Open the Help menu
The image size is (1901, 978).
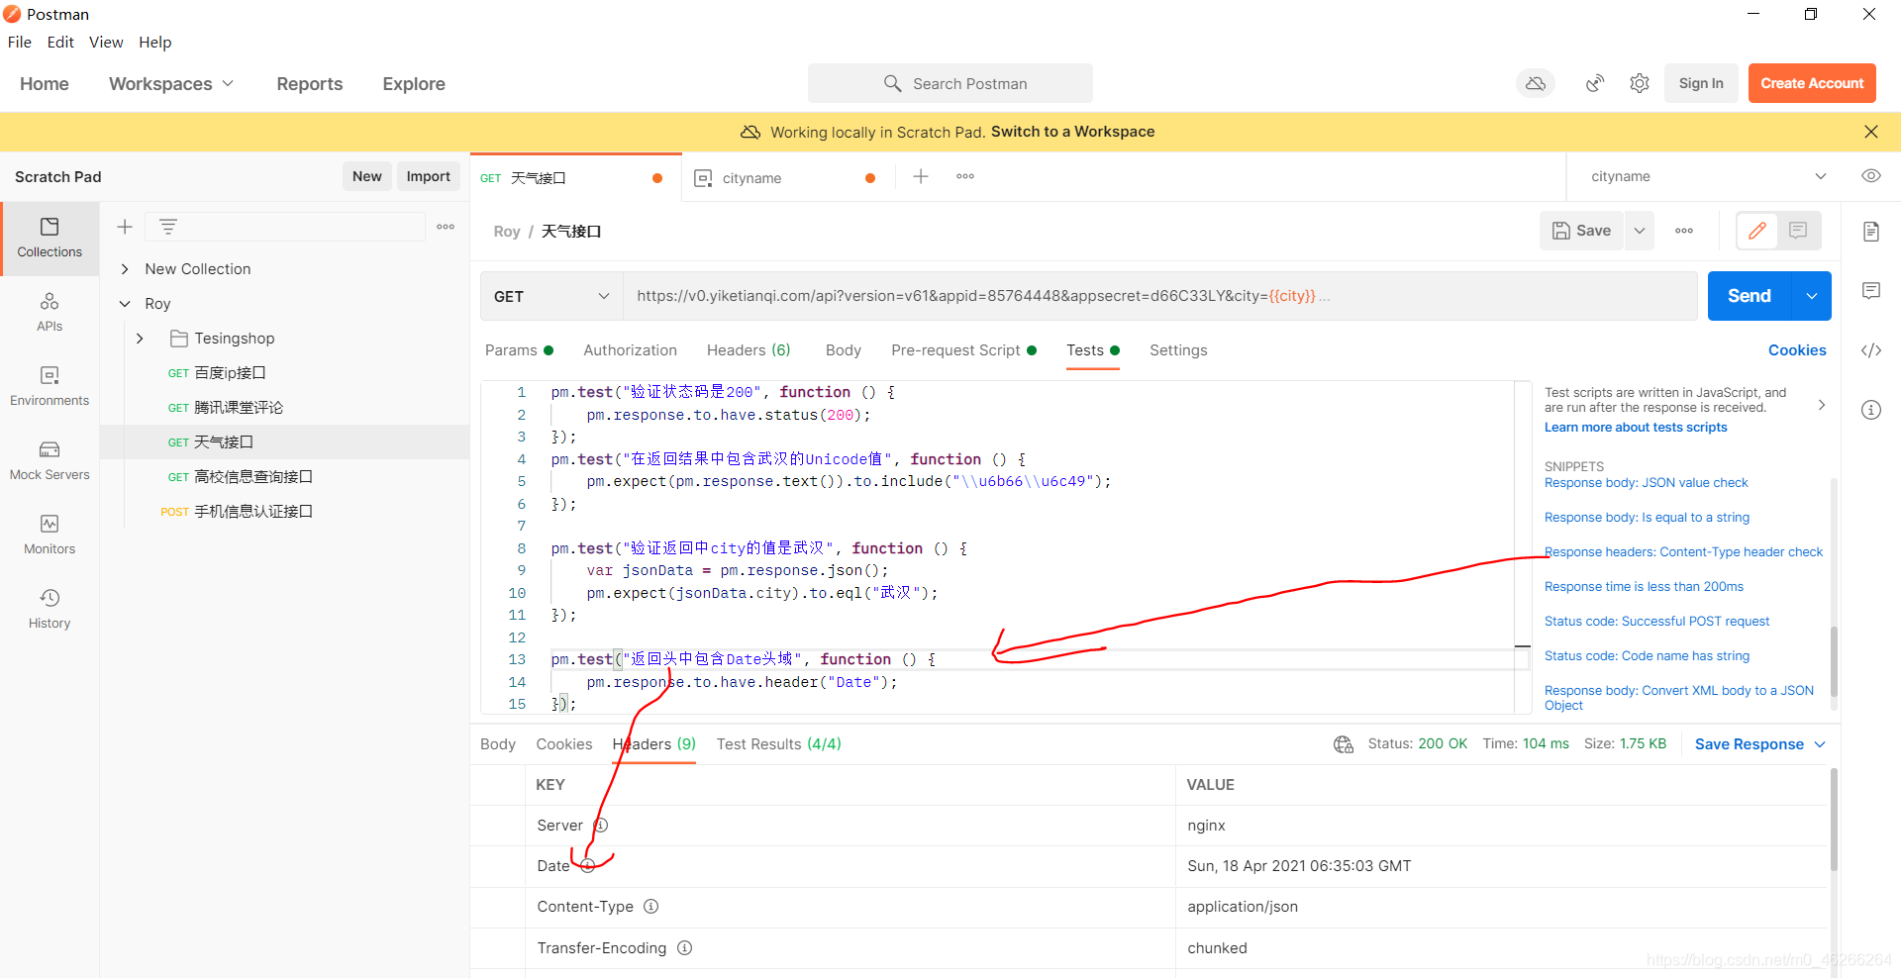coord(155,42)
